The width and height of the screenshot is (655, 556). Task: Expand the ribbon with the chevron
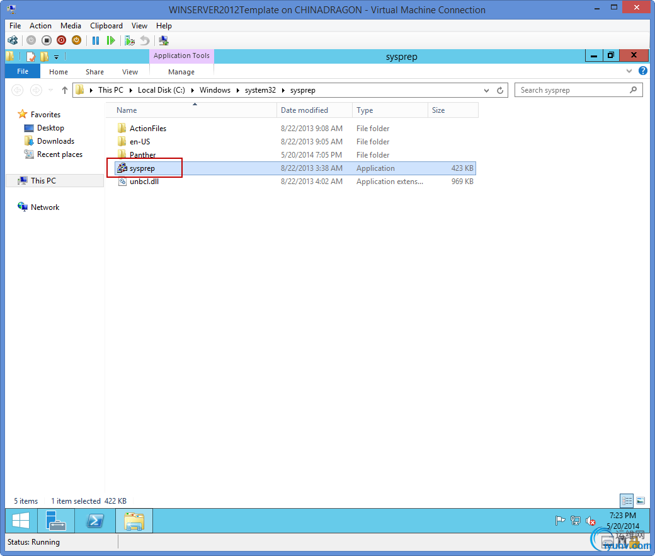[x=629, y=71]
